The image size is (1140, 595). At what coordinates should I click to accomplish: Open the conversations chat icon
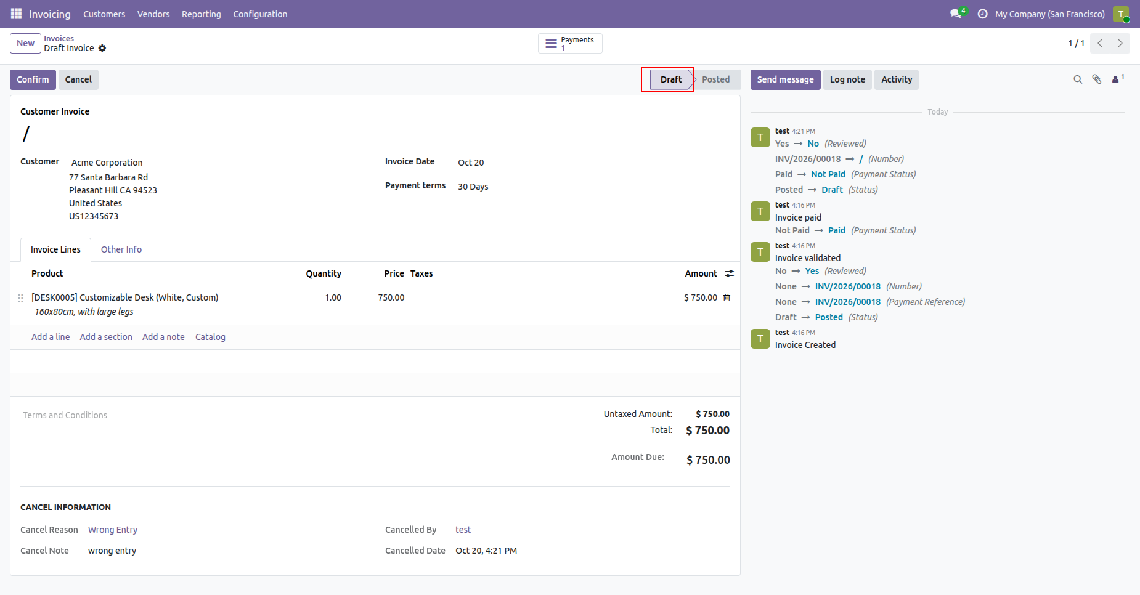(957, 14)
